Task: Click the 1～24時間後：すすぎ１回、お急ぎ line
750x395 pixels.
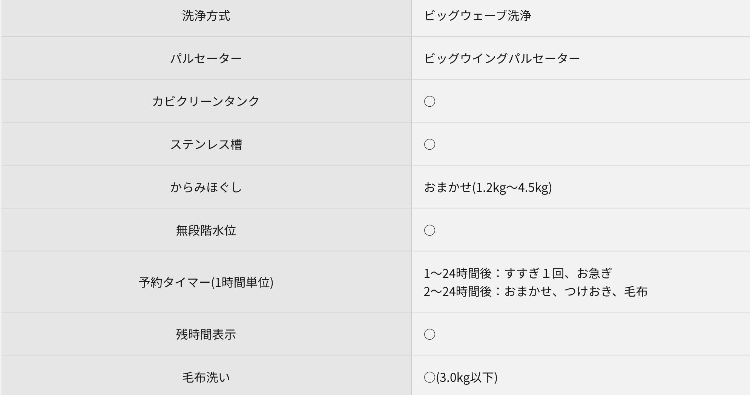Action: (517, 273)
